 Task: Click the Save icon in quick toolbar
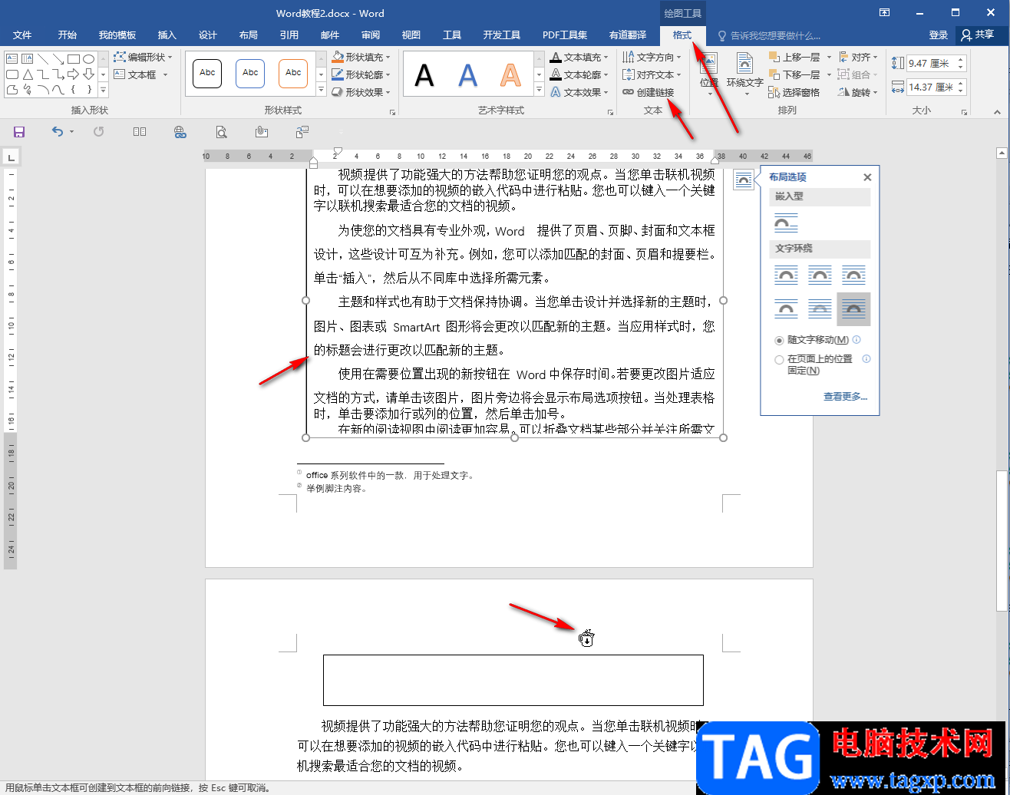point(19,132)
